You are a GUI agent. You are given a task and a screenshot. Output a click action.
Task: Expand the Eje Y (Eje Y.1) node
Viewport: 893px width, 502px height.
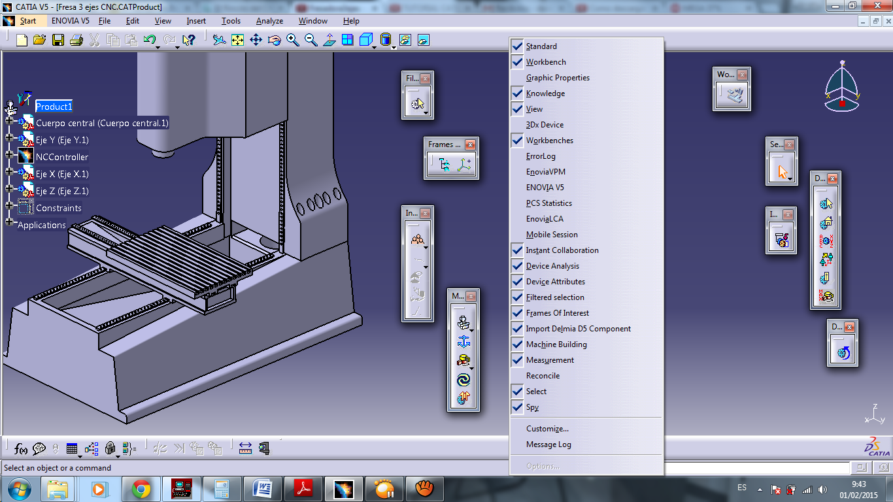pos(9,137)
